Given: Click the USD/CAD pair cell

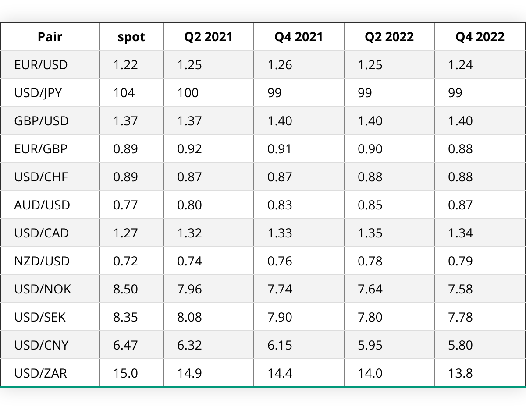Looking at the screenshot, I should [42, 233].
